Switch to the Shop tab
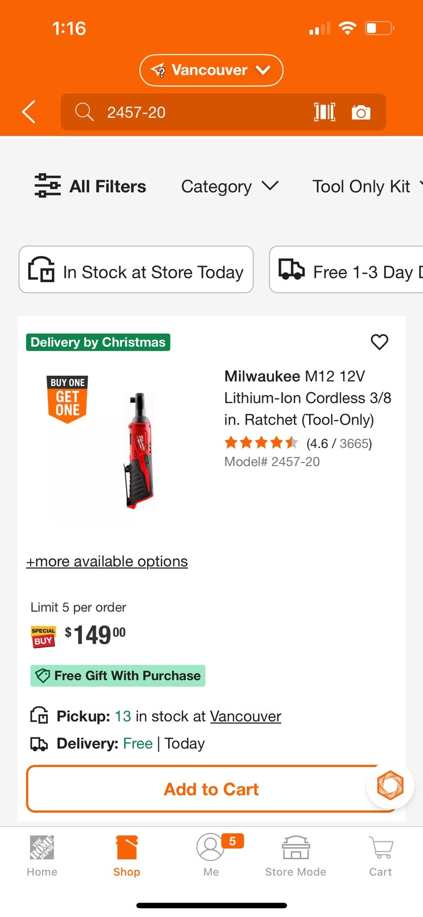The image size is (423, 917). click(x=126, y=855)
